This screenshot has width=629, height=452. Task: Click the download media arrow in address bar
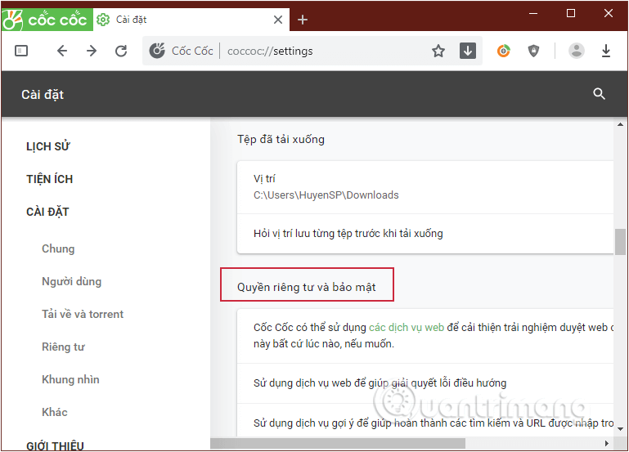pos(468,51)
